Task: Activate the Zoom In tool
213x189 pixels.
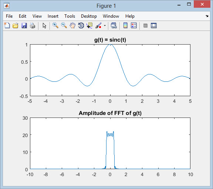Action: [x=55, y=25]
